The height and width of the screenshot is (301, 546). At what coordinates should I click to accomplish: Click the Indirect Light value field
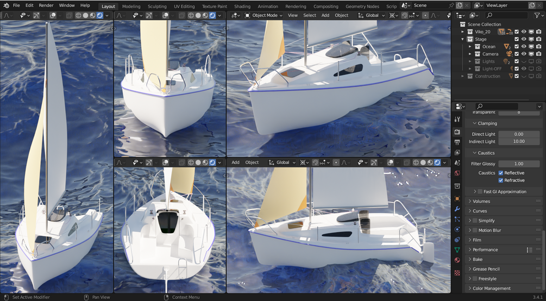point(519,141)
